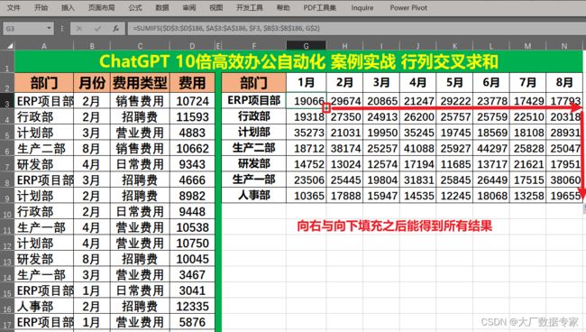Select cell with value 41088

(x=417, y=149)
